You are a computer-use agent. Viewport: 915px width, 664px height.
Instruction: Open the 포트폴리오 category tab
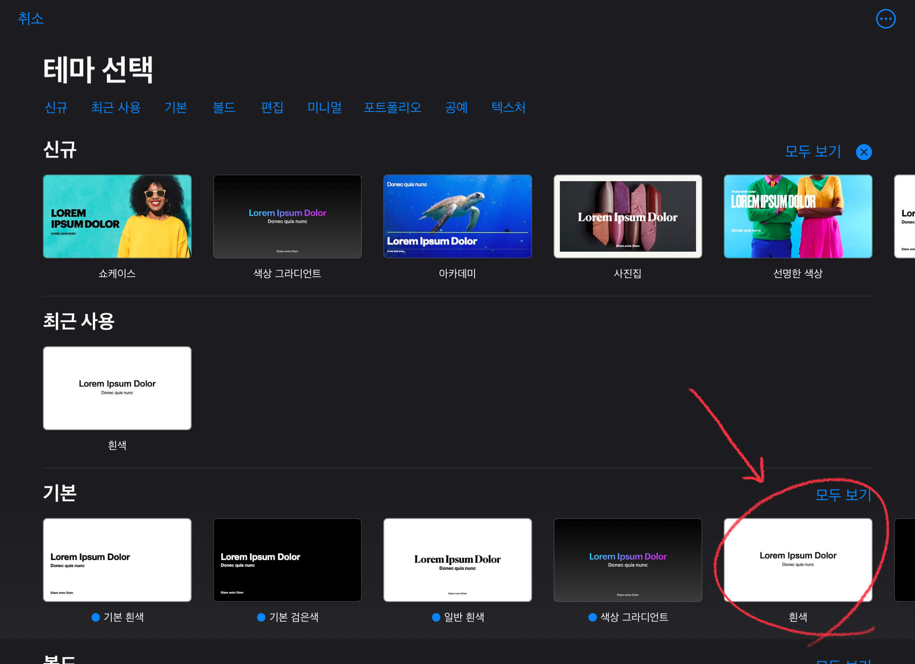click(392, 107)
